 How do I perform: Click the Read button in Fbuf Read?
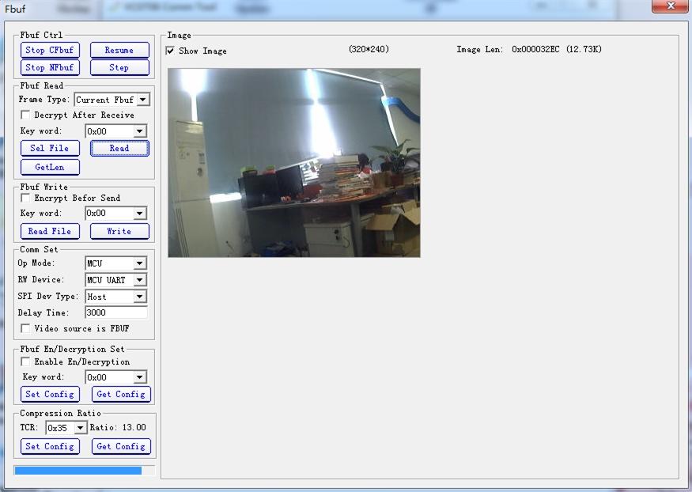coord(119,148)
